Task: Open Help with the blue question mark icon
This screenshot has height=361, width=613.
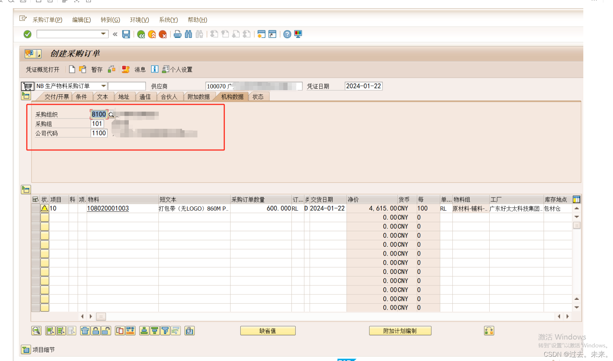Action: tap(287, 34)
